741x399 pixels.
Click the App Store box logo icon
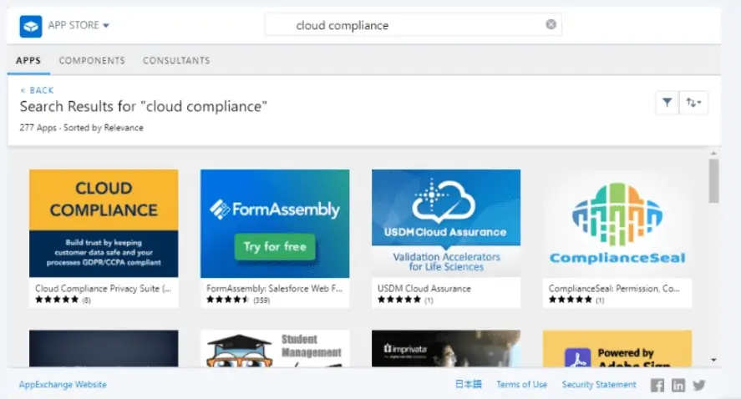point(31,26)
